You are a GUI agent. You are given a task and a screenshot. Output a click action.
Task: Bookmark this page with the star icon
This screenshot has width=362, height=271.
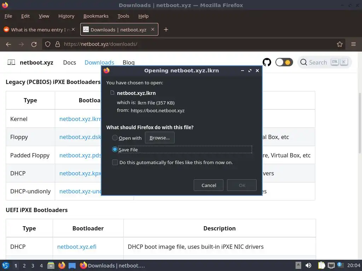point(339,44)
